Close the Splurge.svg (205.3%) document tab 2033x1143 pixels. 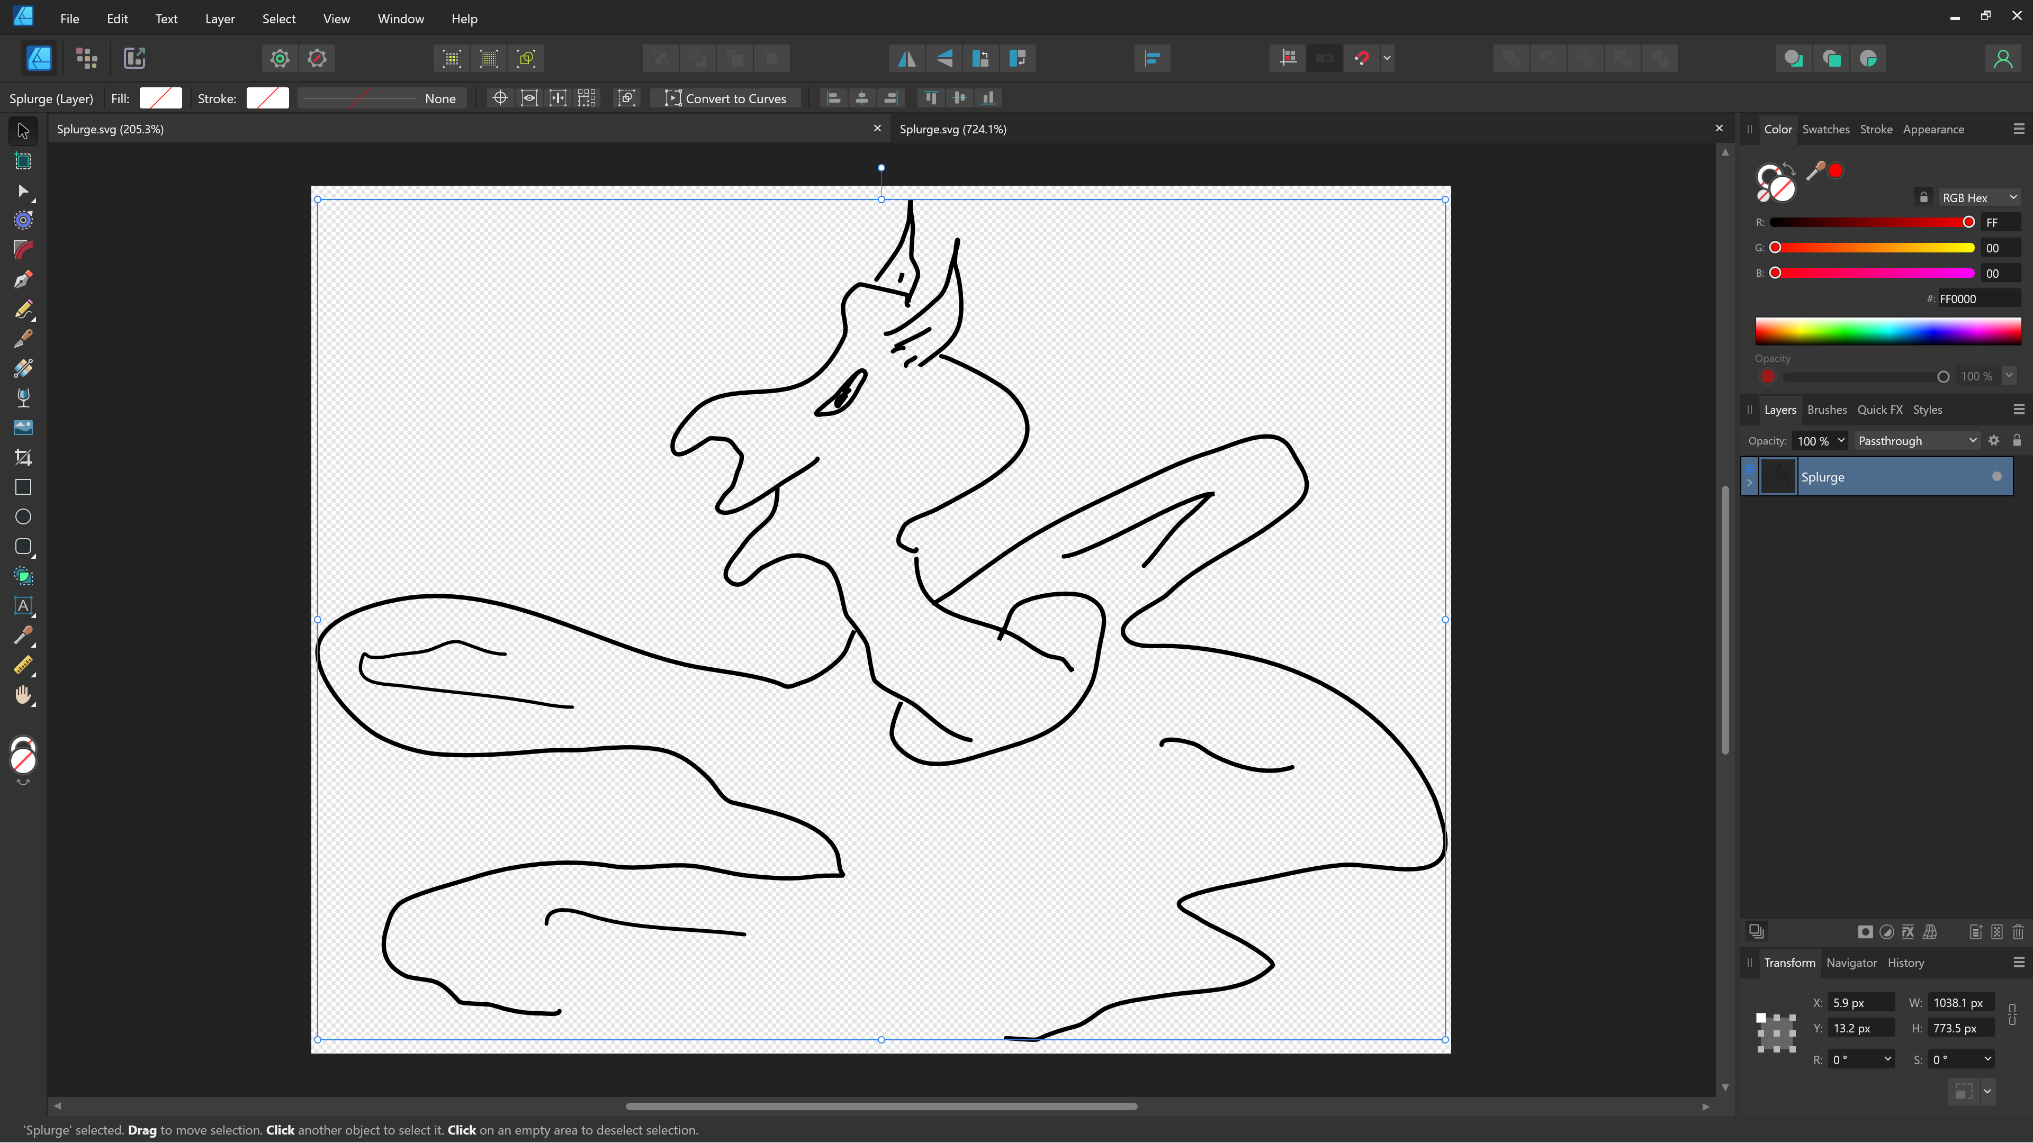click(877, 129)
